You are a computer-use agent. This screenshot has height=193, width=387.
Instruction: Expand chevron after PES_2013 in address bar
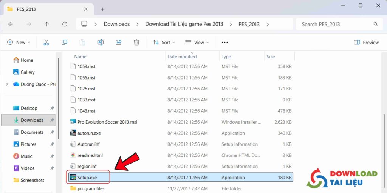point(268,24)
